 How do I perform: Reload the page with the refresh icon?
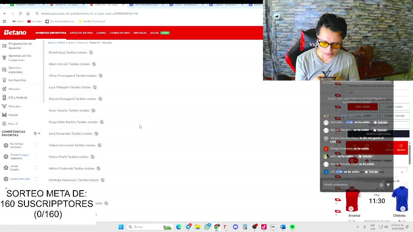tap(20, 14)
